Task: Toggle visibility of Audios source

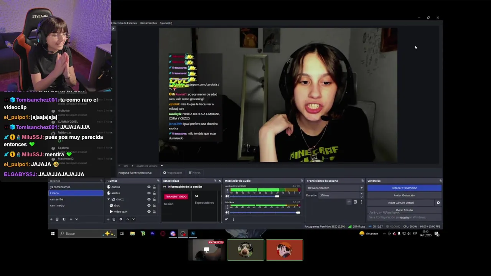Action: point(149,187)
